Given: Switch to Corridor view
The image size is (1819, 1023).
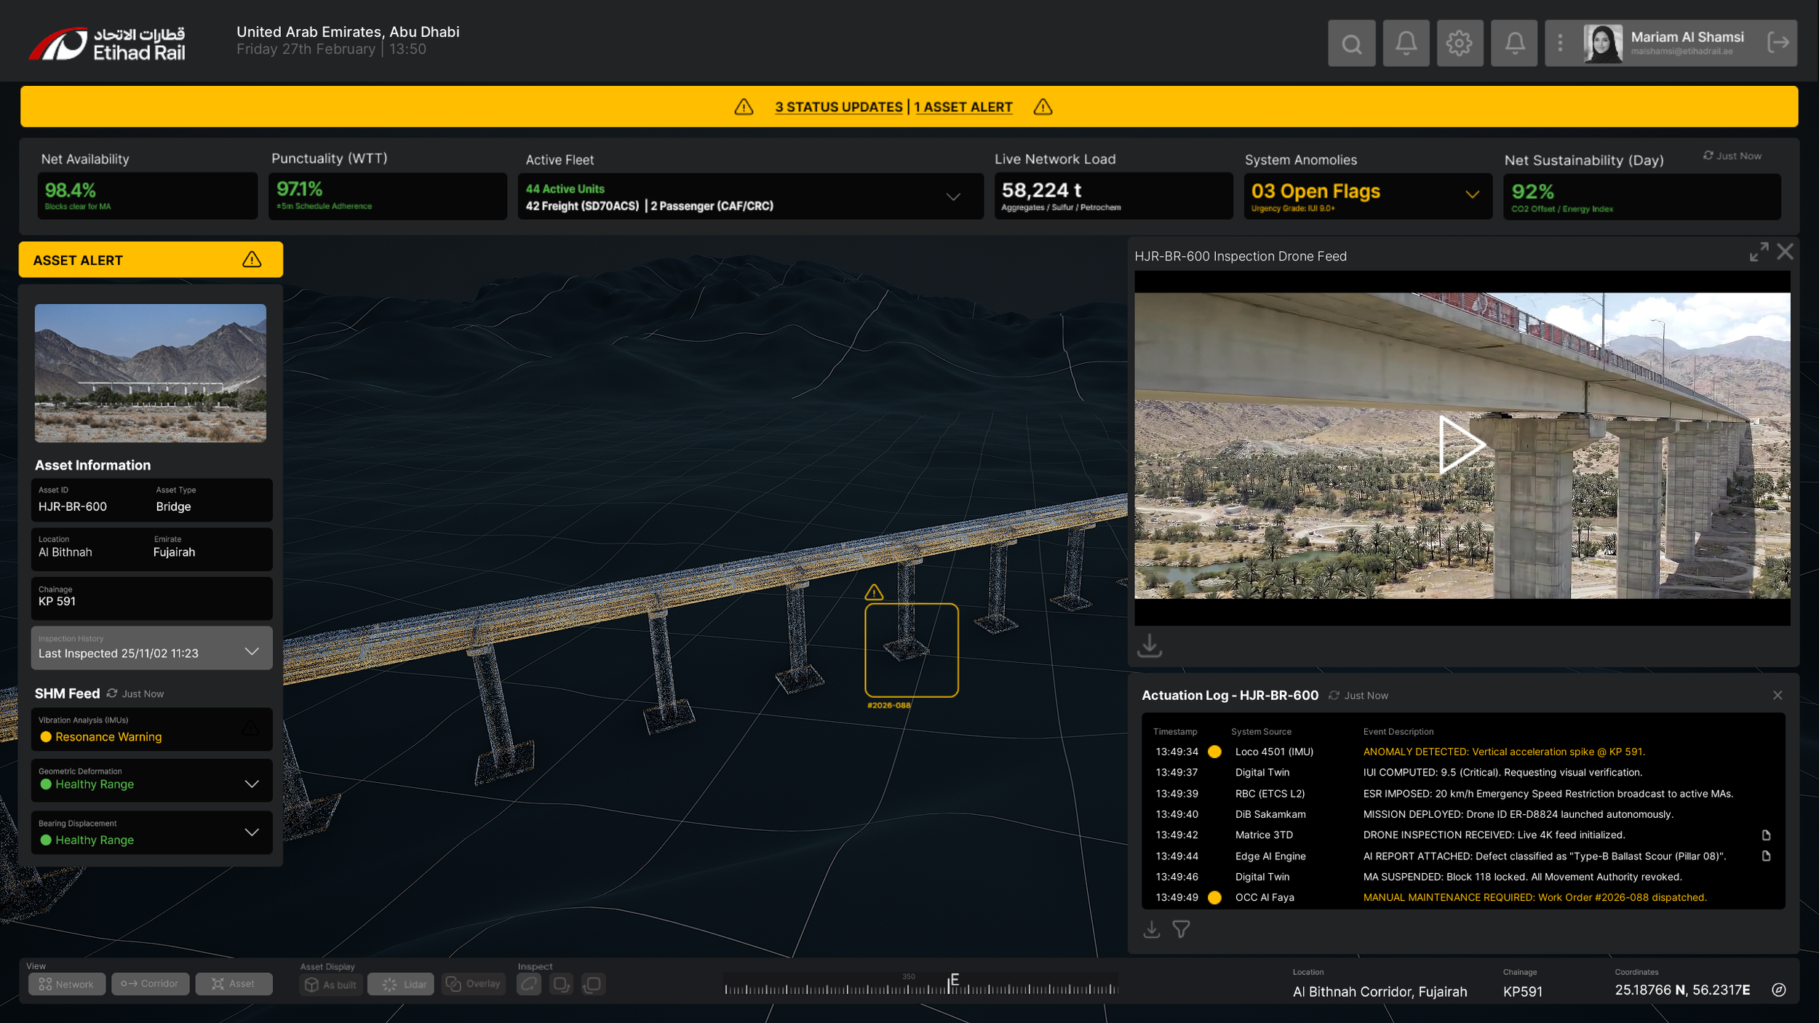Looking at the screenshot, I should pyautogui.click(x=150, y=984).
